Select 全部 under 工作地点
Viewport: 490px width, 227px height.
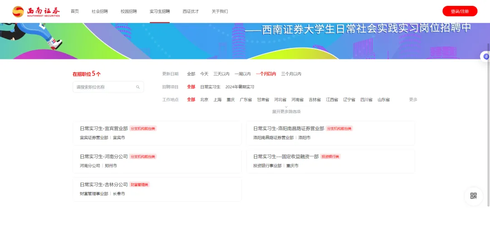191,100
